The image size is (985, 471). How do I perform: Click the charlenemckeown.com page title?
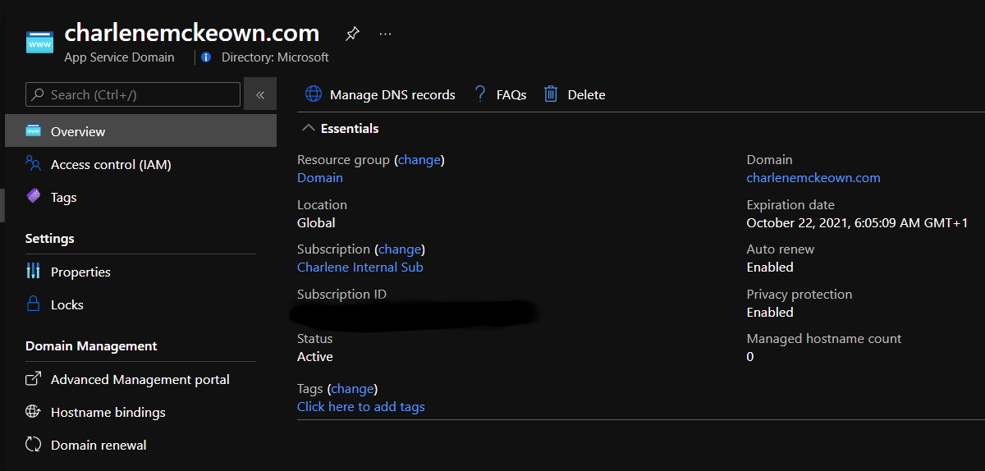(192, 33)
